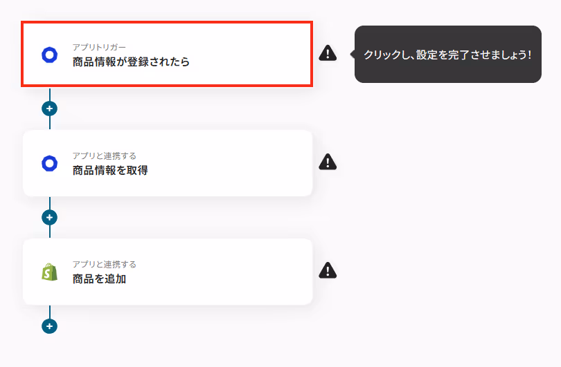Open the red-highlighted app trigger card
The width and height of the screenshot is (561, 367).
[167, 54]
